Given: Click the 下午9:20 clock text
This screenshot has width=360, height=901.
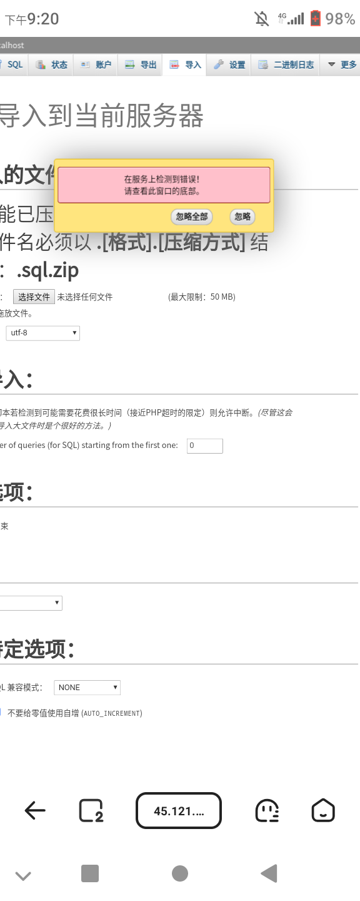Looking at the screenshot, I should (32, 19).
